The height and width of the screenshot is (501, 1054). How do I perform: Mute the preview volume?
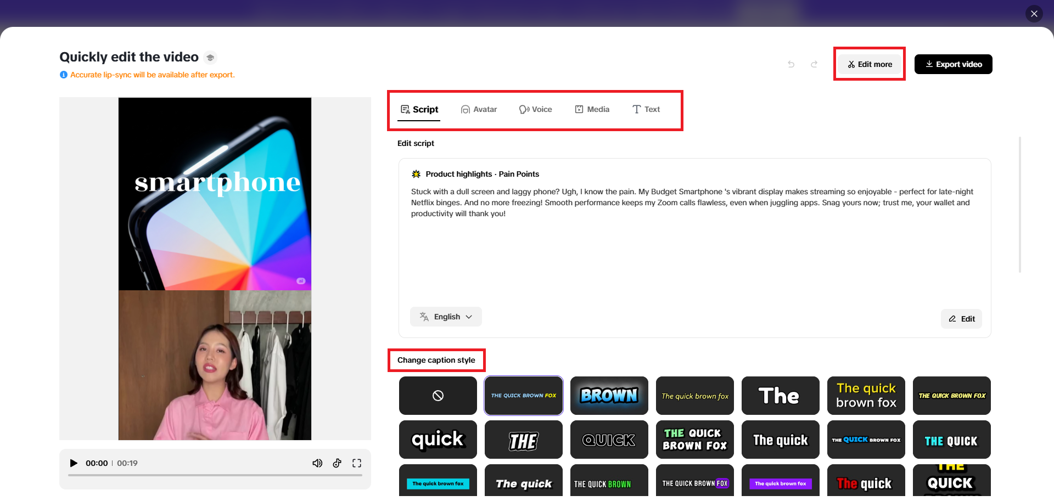[x=317, y=463]
